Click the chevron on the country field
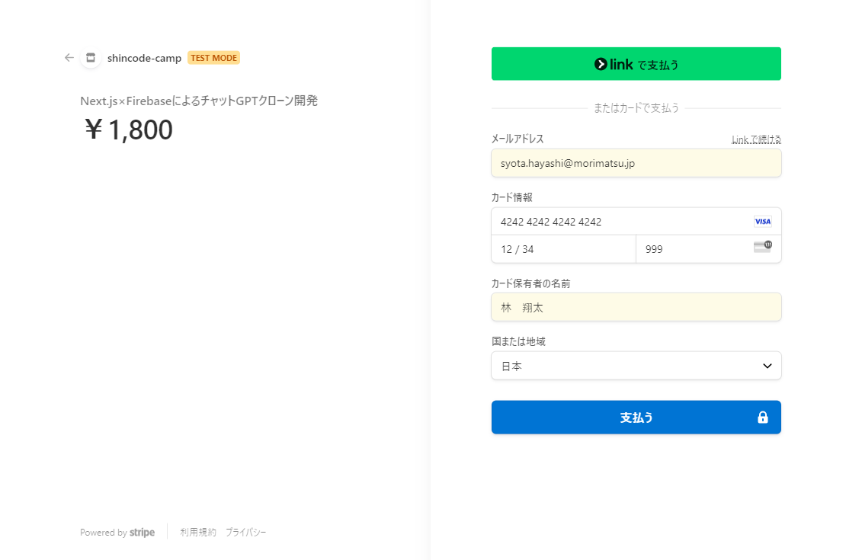The width and height of the screenshot is (846, 560). pos(767,366)
